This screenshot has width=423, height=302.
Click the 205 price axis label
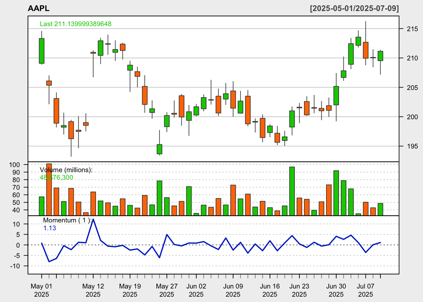[x=412, y=87]
